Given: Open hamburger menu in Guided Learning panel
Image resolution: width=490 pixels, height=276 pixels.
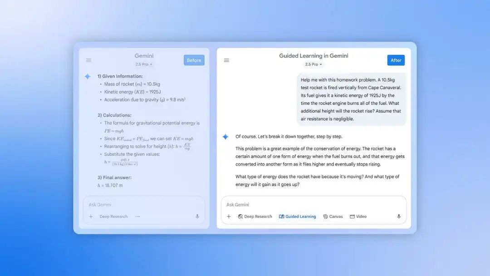Looking at the screenshot, I should (226, 60).
